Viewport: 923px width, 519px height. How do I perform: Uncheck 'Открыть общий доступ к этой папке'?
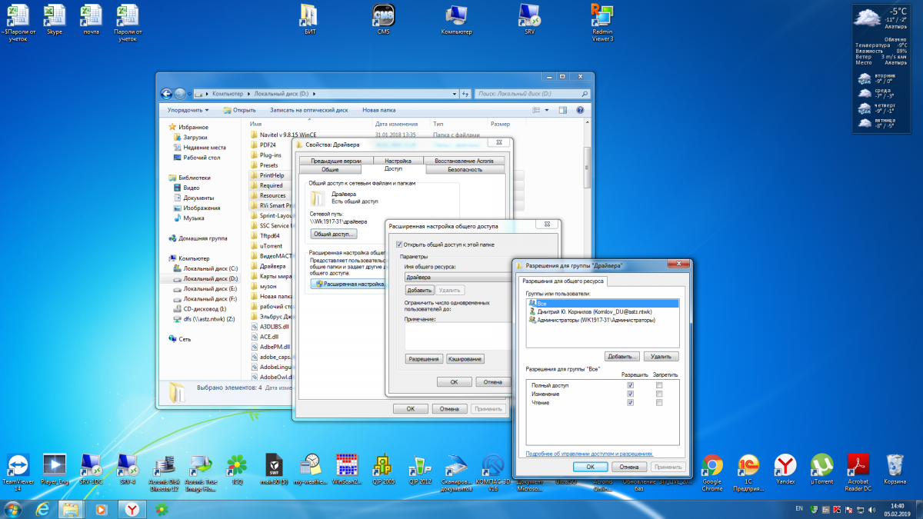click(x=398, y=245)
